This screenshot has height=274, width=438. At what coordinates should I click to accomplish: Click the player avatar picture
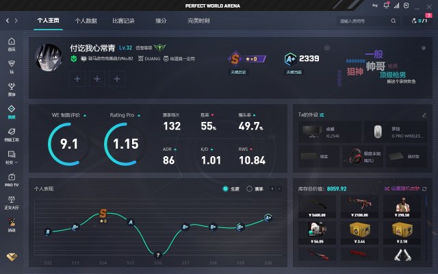point(49,58)
